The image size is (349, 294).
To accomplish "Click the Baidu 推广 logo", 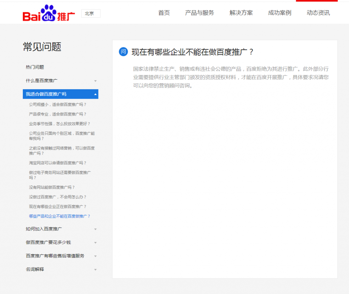I will pos(49,13).
